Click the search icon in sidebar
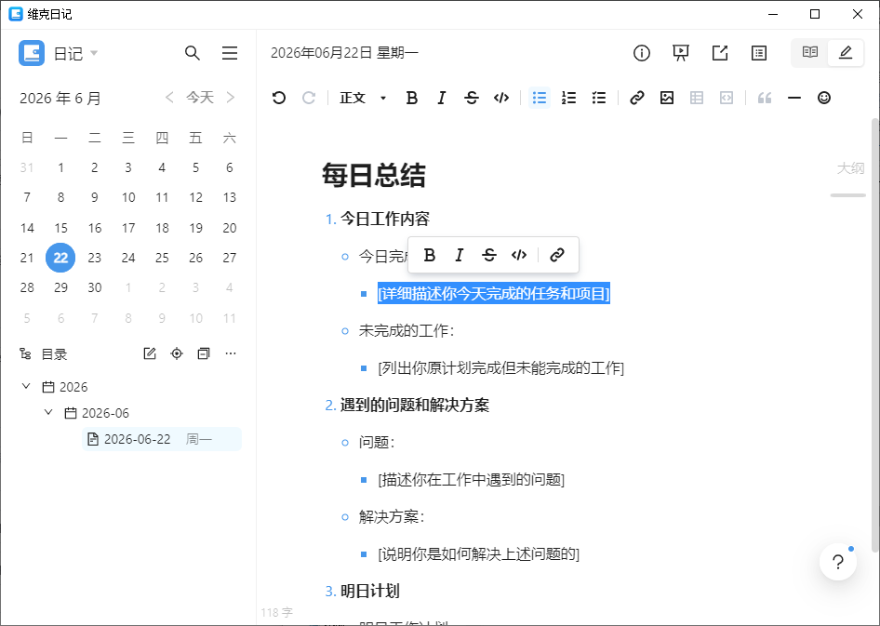 [193, 53]
